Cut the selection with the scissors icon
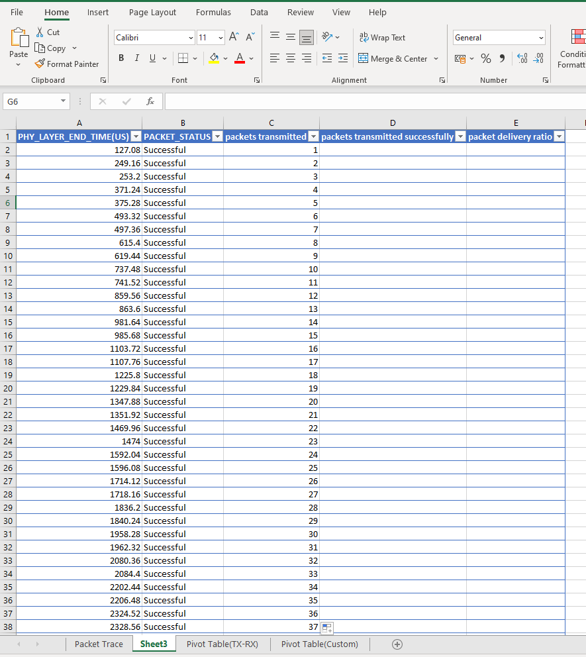Viewport: 586px width, 657px height. point(40,32)
